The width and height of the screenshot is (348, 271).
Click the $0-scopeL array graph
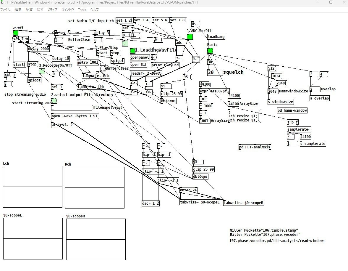[x=33, y=238]
